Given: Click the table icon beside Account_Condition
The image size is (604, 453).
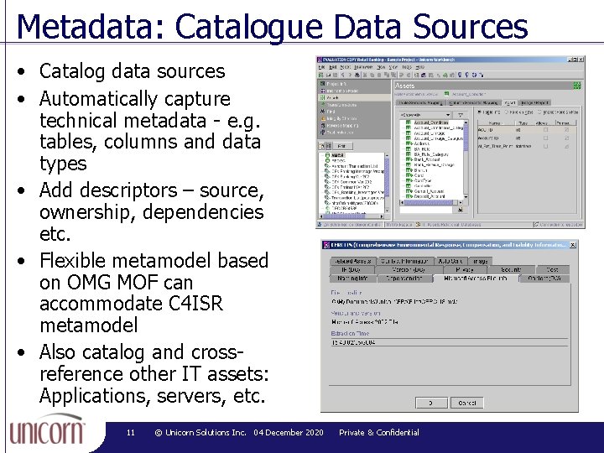Looking at the screenshot, I should [x=409, y=122].
